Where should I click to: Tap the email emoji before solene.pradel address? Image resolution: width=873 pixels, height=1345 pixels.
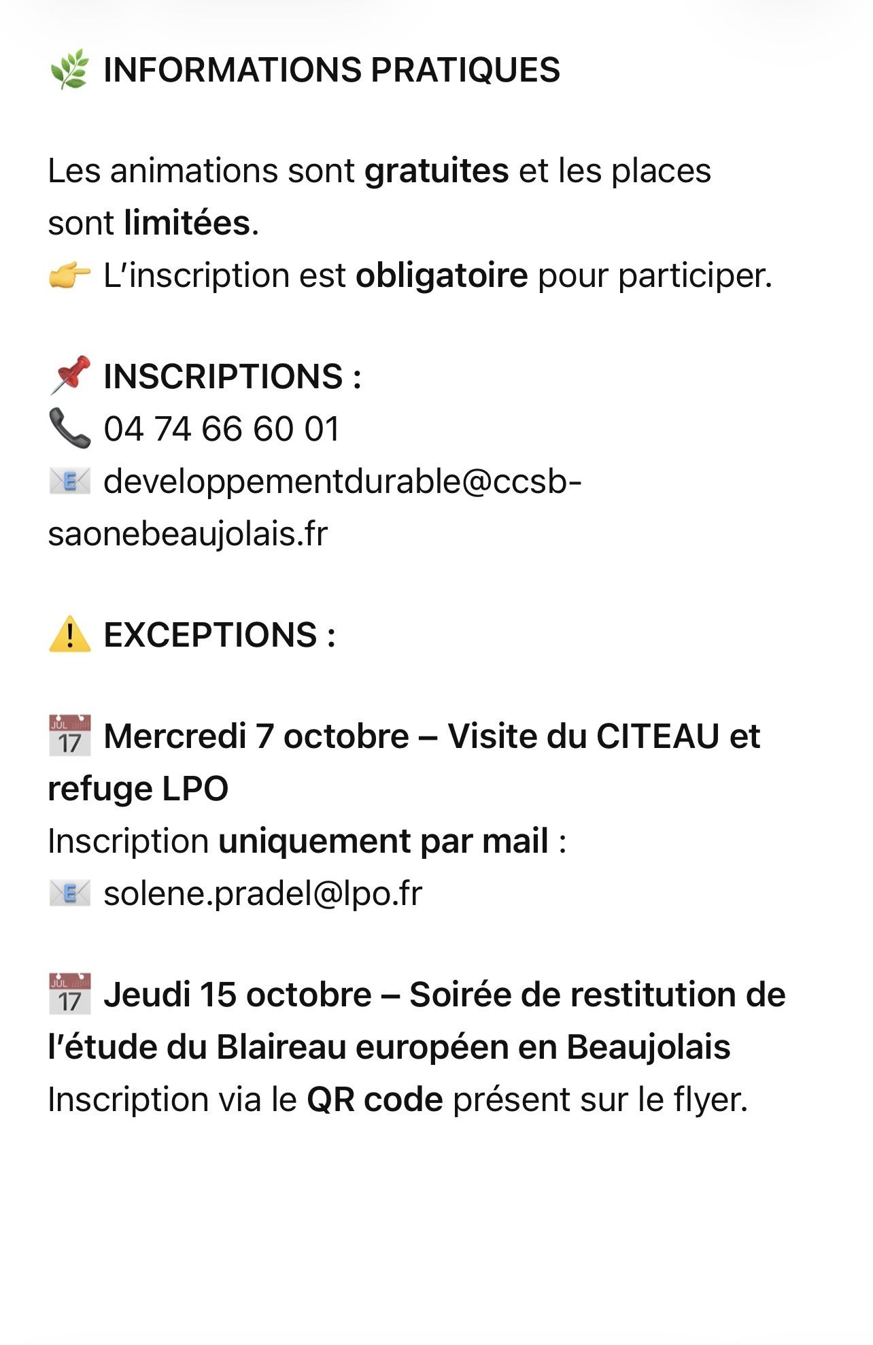pyautogui.click(x=70, y=893)
